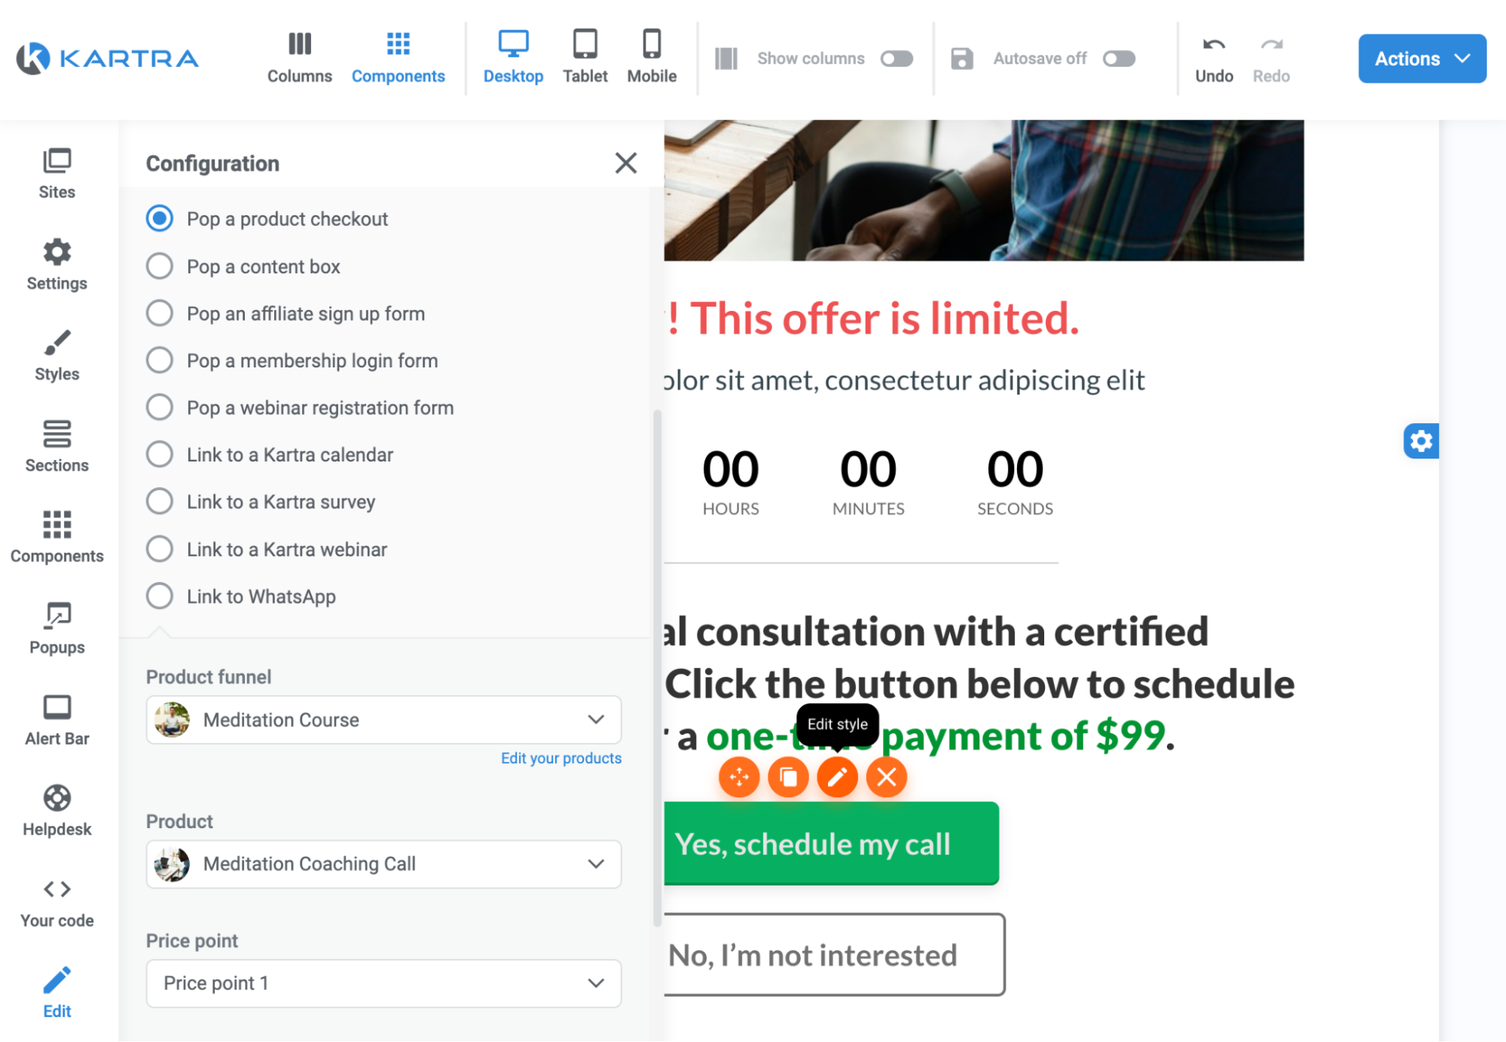Click the hero photo on the canvas

click(984, 190)
